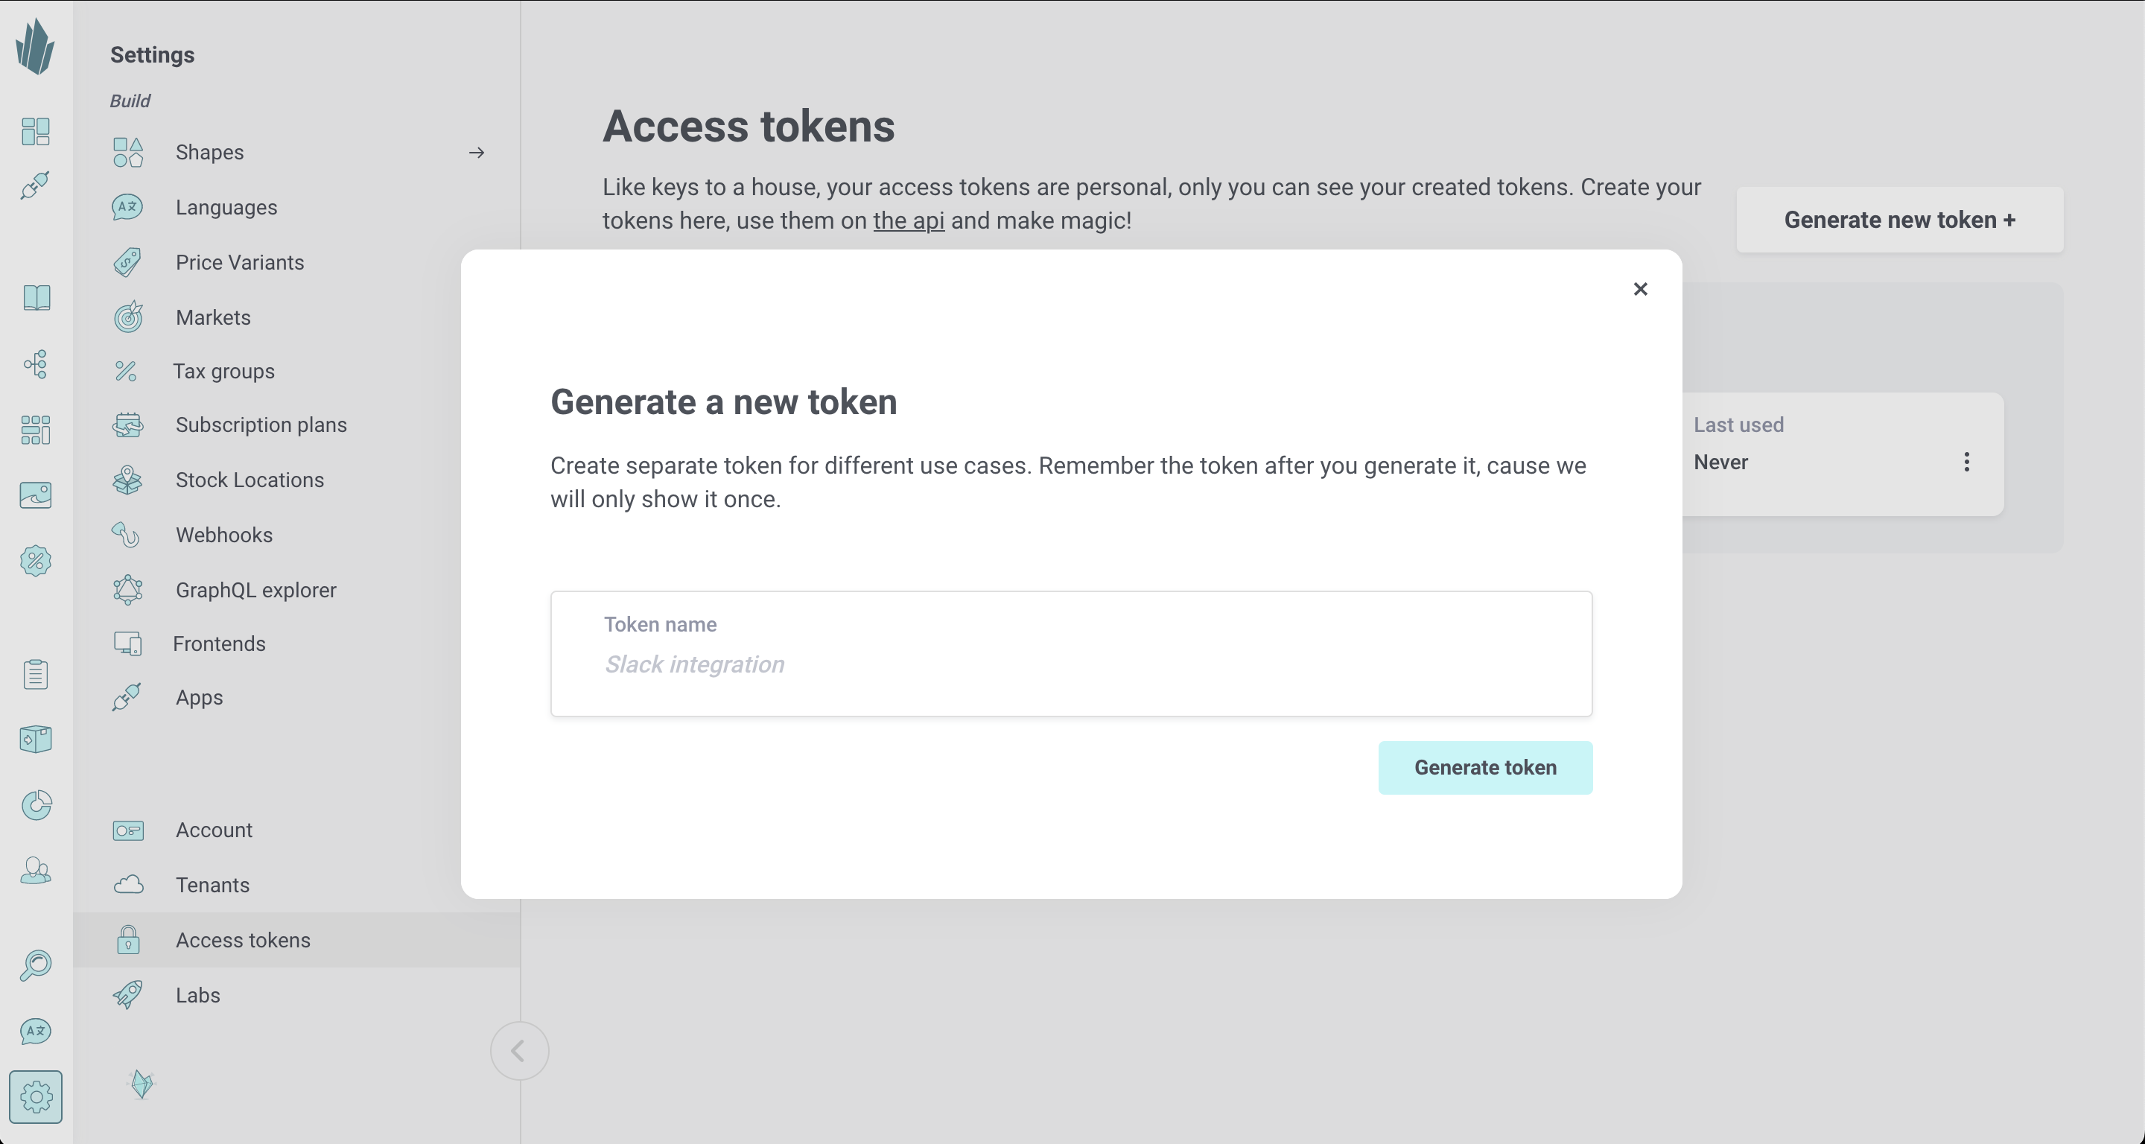Navigate to GraphQL explorer icon
Screen dimensions: 2145x1144
click(129, 589)
